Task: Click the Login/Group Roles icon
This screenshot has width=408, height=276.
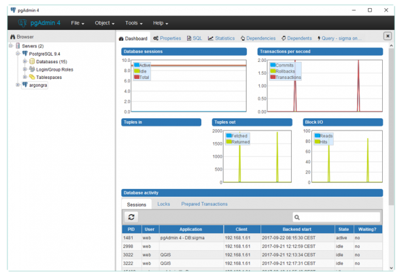Action: pos(32,69)
